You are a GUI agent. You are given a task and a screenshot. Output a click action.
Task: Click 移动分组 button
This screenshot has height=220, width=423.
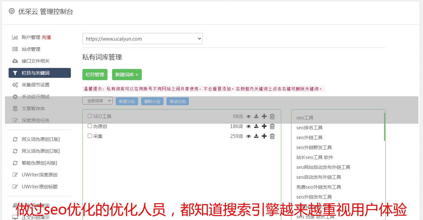click(x=178, y=101)
